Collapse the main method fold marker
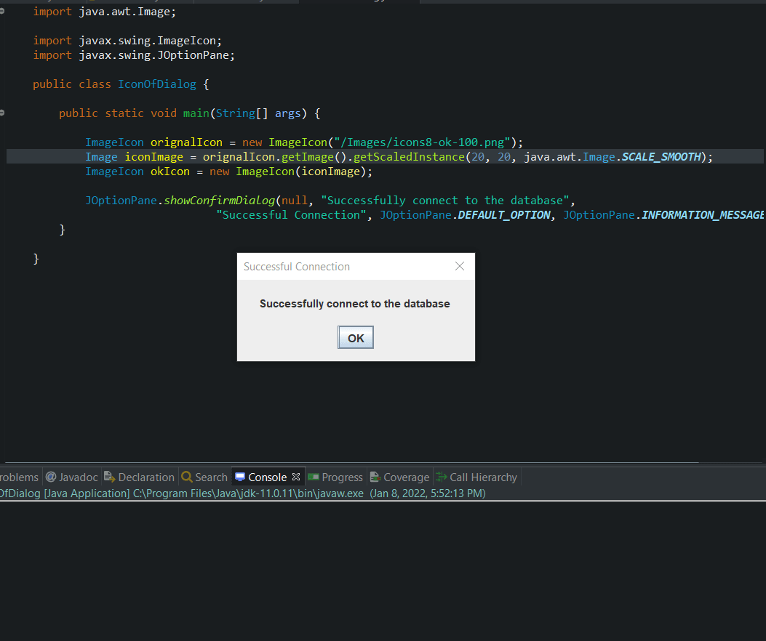The height and width of the screenshot is (641, 766). coord(3,113)
